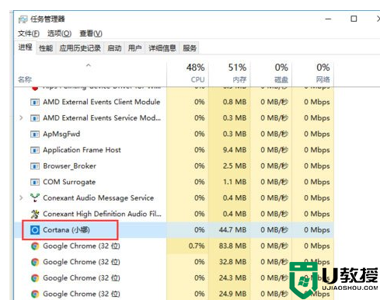
Task: Select the Browser_Broker process name
Action: (69, 166)
